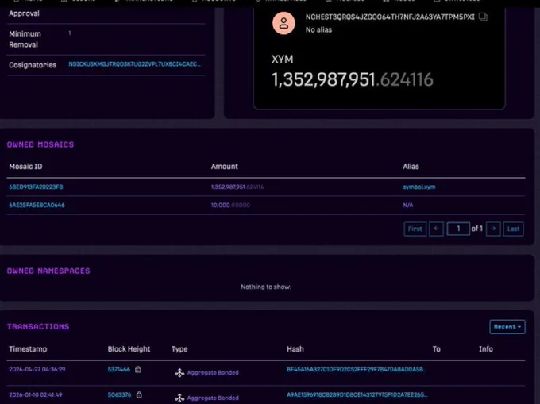Click the account avatar icon
The width and height of the screenshot is (540, 404).
pos(283,23)
